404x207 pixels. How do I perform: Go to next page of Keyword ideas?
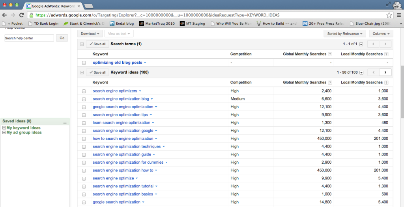coord(385,72)
